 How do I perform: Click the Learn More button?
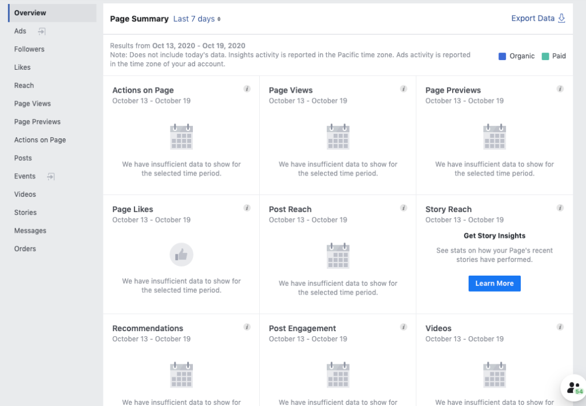tap(494, 284)
